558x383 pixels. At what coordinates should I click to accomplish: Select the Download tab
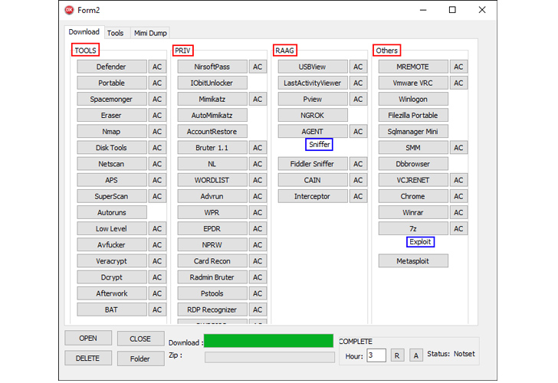tap(84, 32)
